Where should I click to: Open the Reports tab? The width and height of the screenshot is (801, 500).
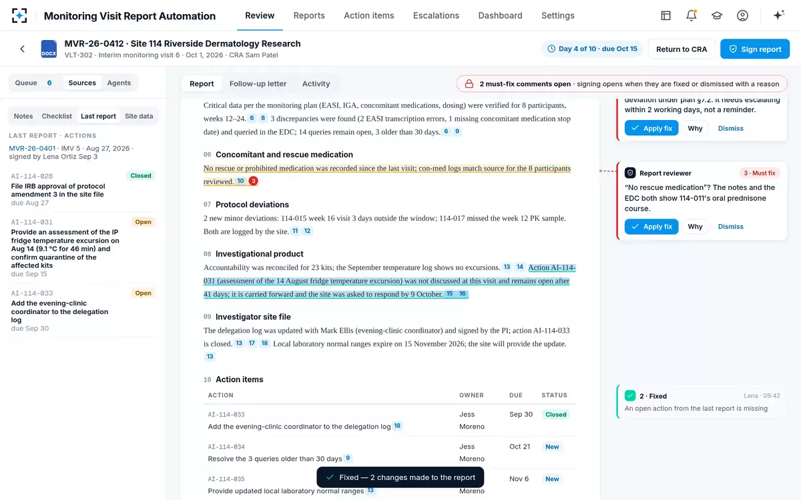click(x=309, y=15)
